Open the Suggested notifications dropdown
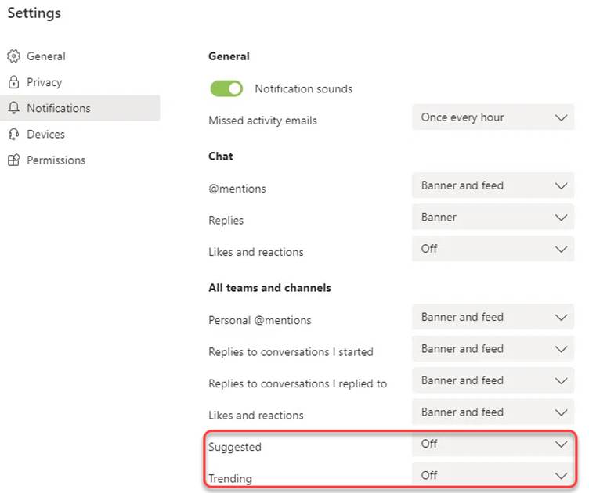The width and height of the screenshot is (589, 493). point(493,444)
